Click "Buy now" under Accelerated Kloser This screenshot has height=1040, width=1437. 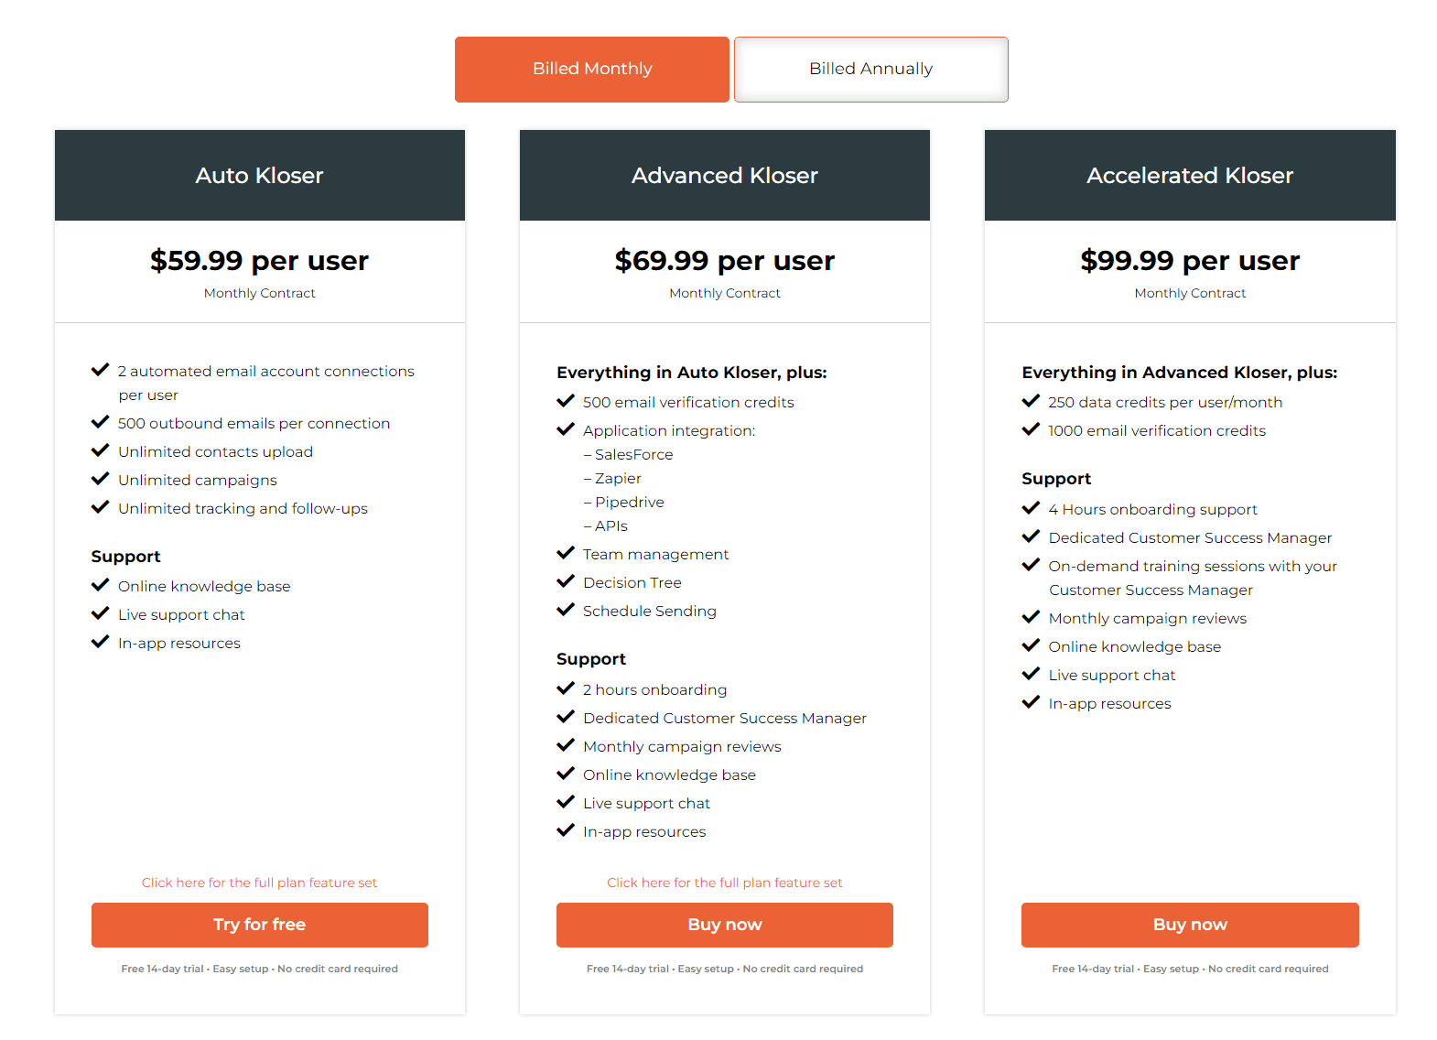tap(1189, 925)
